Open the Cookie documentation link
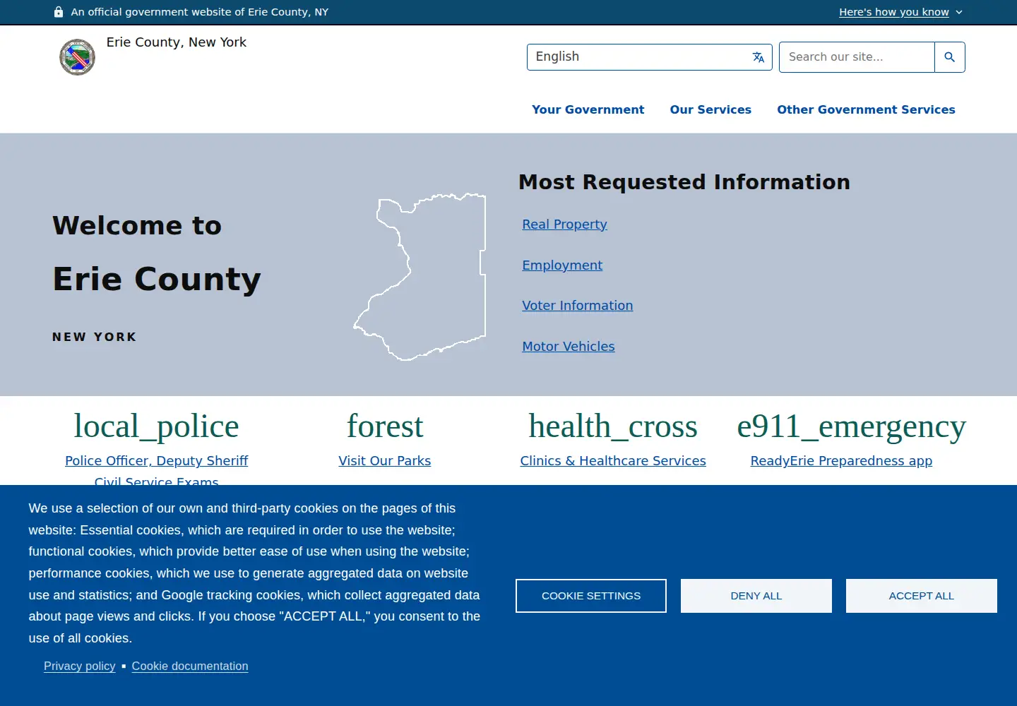The width and height of the screenshot is (1017, 706). coord(190,666)
